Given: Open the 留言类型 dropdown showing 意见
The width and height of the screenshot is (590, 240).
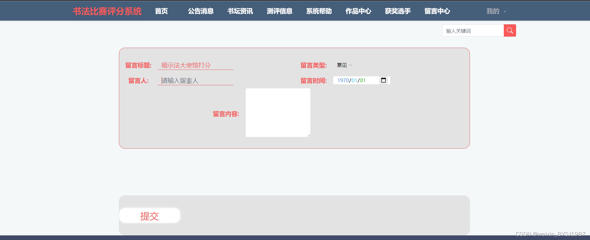Looking at the screenshot, I should [344, 65].
